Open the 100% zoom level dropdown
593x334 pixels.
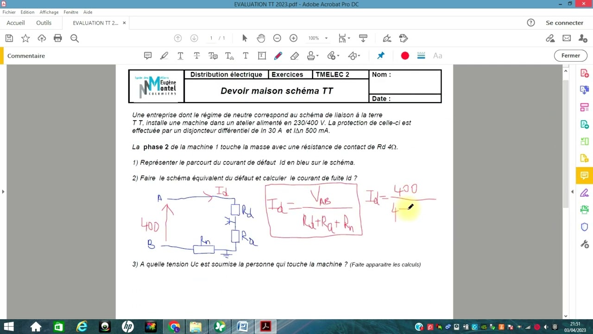click(x=318, y=38)
